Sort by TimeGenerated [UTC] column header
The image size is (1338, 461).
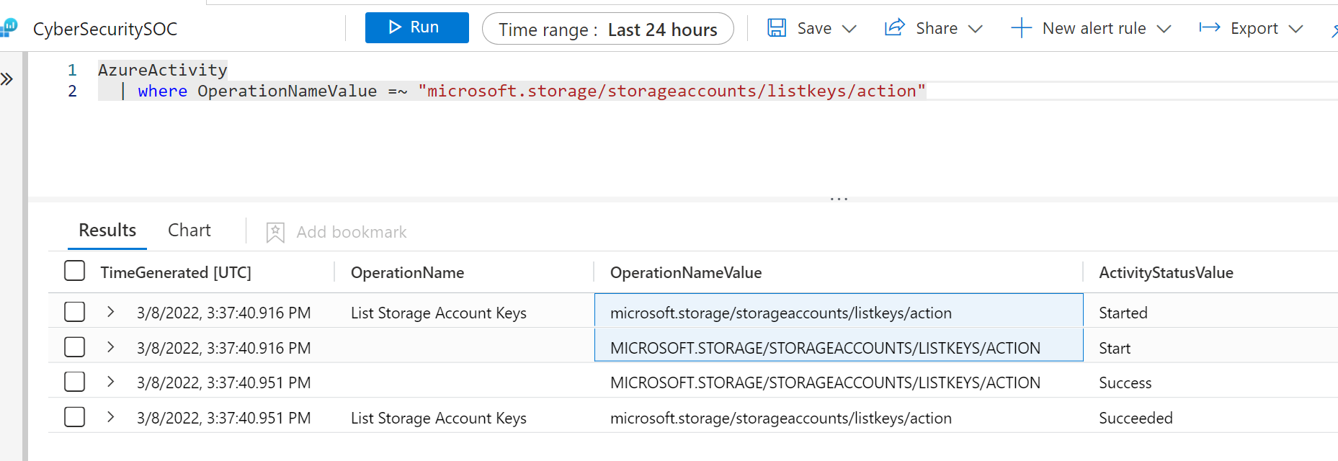click(176, 272)
